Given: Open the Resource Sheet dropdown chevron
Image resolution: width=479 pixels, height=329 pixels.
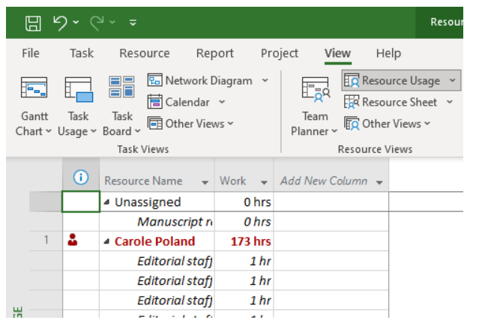Looking at the screenshot, I should [x=449, y=102].
